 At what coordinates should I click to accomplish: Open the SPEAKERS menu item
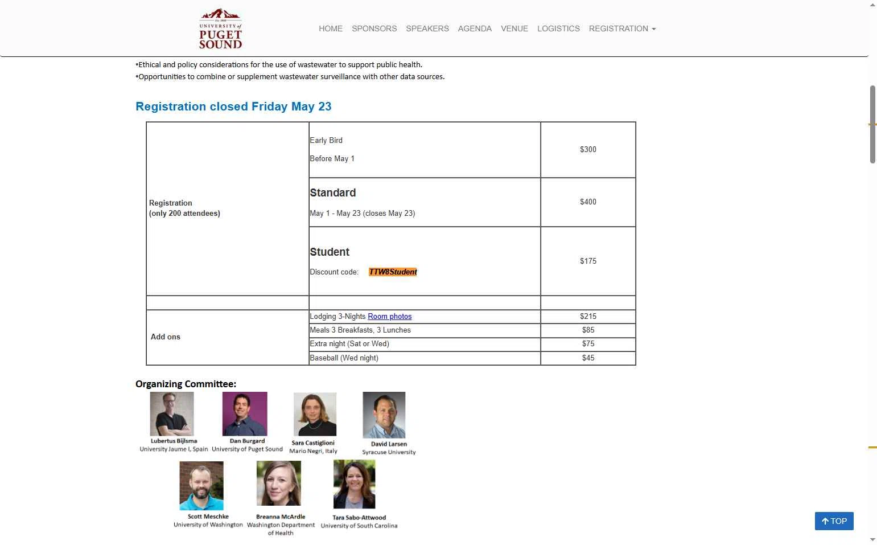click(427, 28)
